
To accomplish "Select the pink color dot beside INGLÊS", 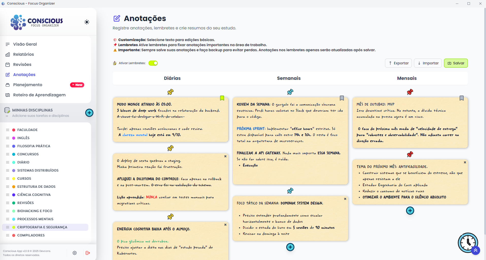I will (13, 138).
